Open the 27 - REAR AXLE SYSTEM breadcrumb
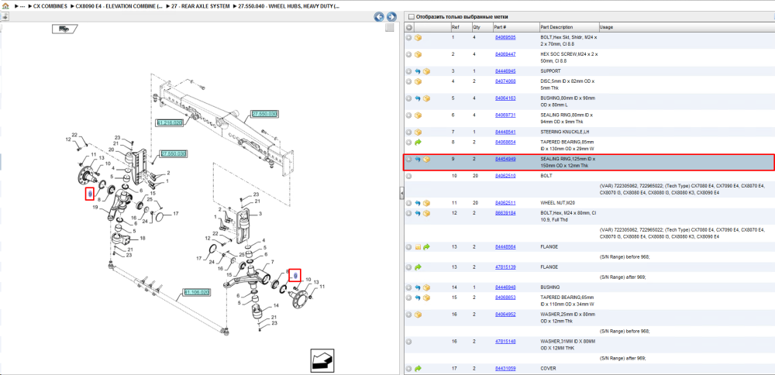775x375 pixels. 200,6
